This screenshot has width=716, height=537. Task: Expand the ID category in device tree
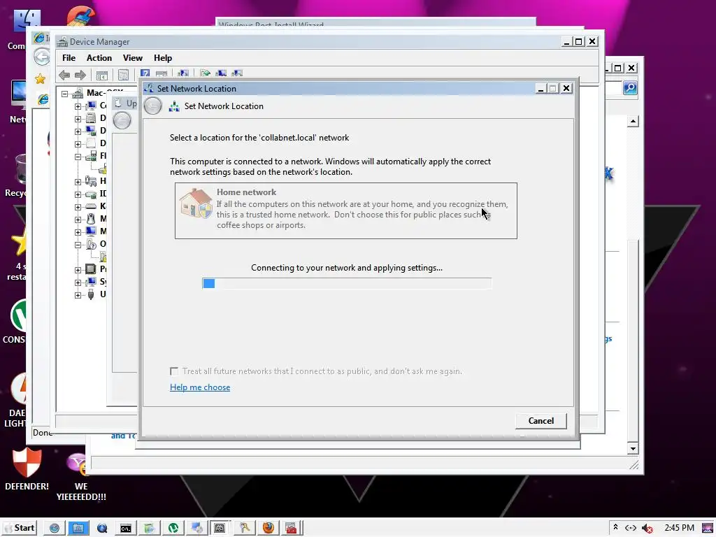click(x=78, y=194)
